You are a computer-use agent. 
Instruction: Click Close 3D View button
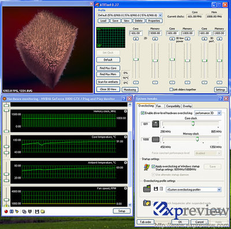click(109, 89)
